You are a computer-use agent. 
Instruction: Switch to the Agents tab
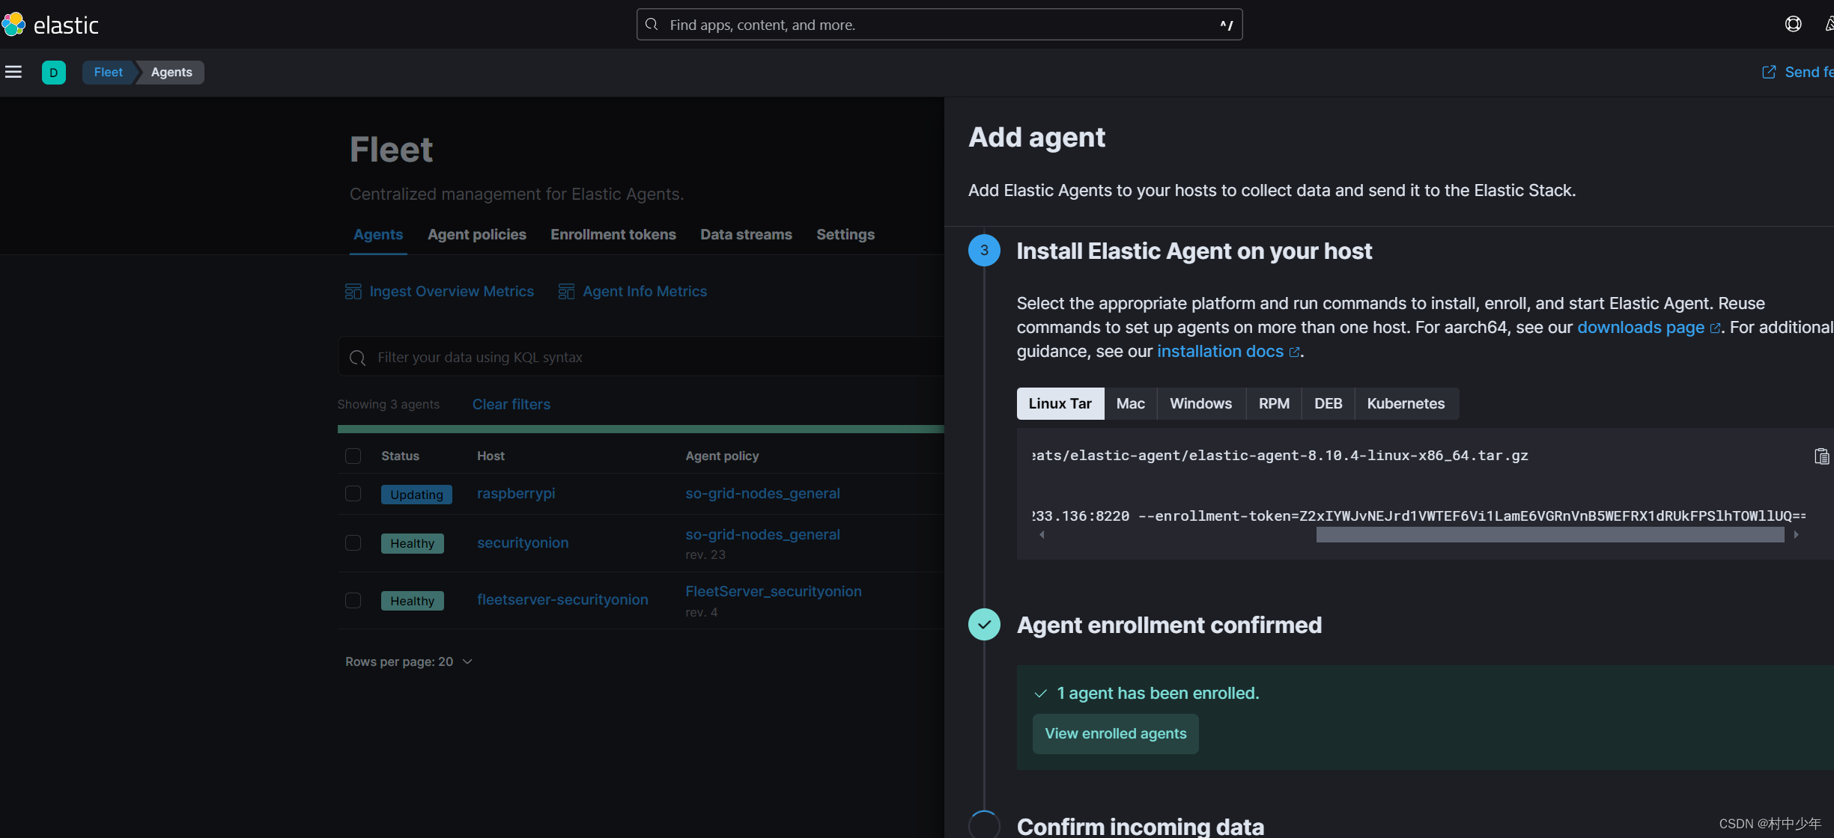point(378,234)
